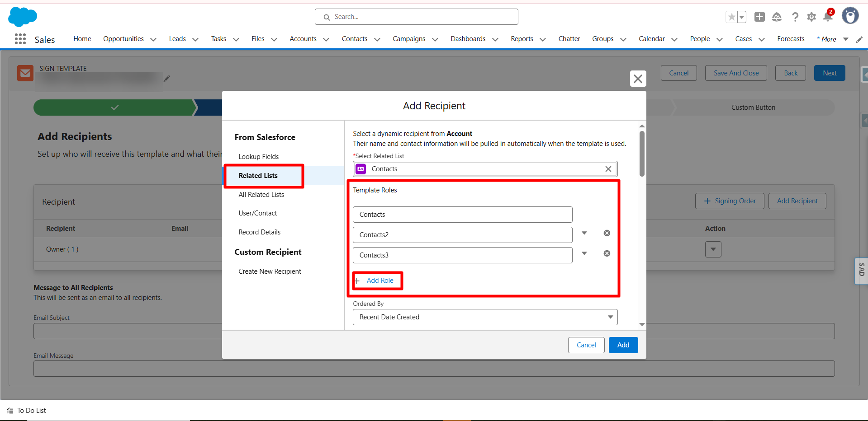This screenshot has height=421, width=868.
Task: Open the Setup gear icon
Action: click(x=811, y=17)
